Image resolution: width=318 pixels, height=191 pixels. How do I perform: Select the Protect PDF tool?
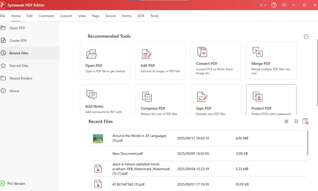click(271, 100)
